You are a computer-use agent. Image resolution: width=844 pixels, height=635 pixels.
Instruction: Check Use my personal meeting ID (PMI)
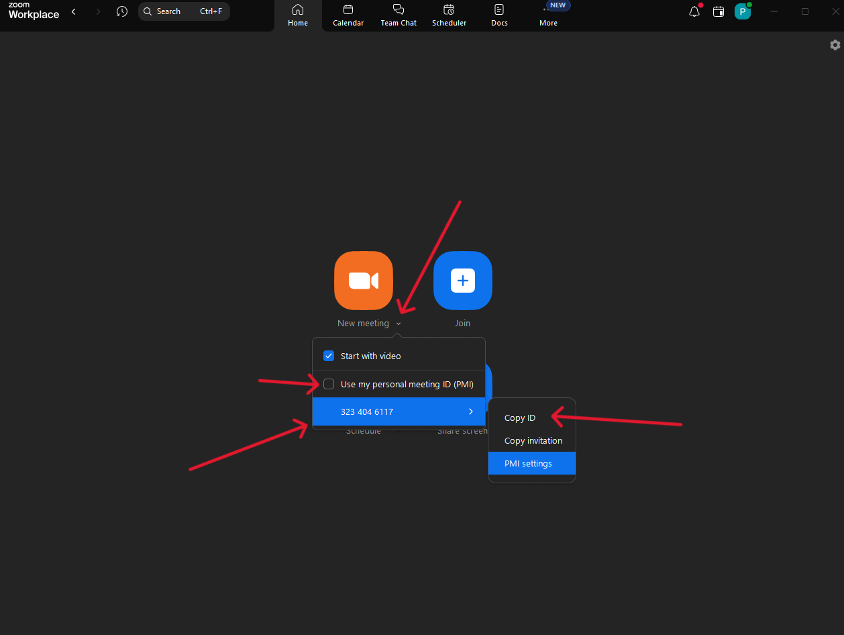(329, 385)
